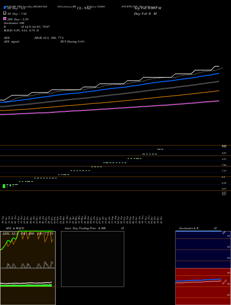Click the 'Stochastics: 100' text
This screenshot has height=305, width=231.
(14, 23)
